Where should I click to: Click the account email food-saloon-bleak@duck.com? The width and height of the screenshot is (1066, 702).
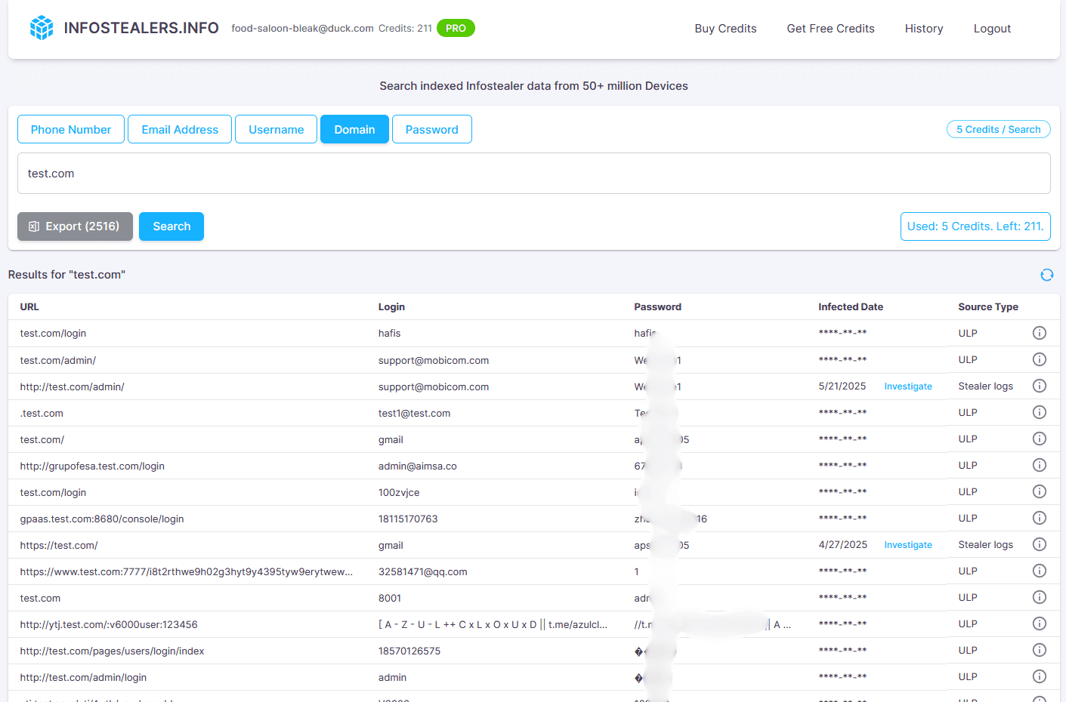[x=302, y=28]
